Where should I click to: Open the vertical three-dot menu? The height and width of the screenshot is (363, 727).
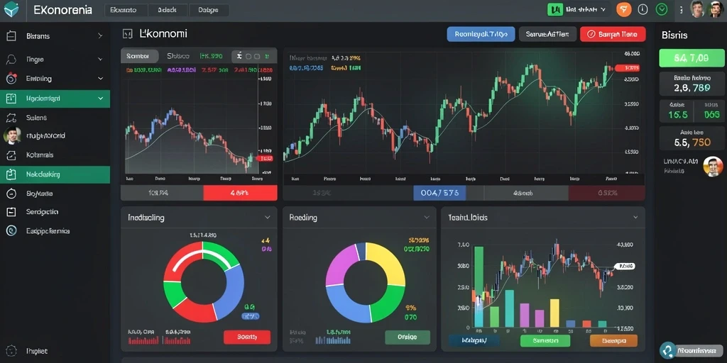coord(681,10)
